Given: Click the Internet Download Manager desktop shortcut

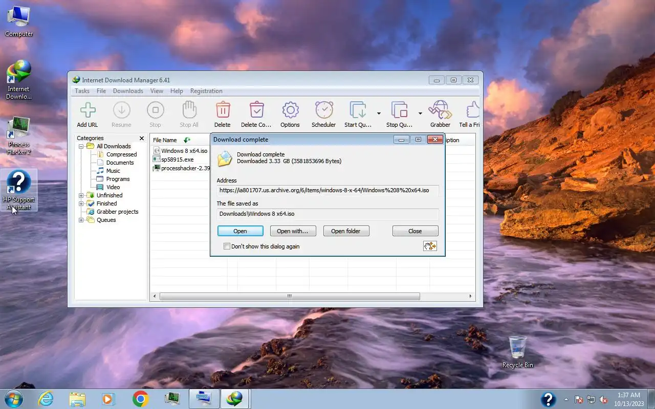Looking at the screenshot, I should 19,80.
